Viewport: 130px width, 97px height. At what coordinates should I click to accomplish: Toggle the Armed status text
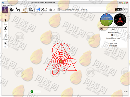pyautogui.click(x=84, y=10)
